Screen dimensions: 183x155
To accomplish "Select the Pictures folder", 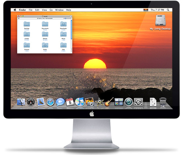I will tap(27, 45).
